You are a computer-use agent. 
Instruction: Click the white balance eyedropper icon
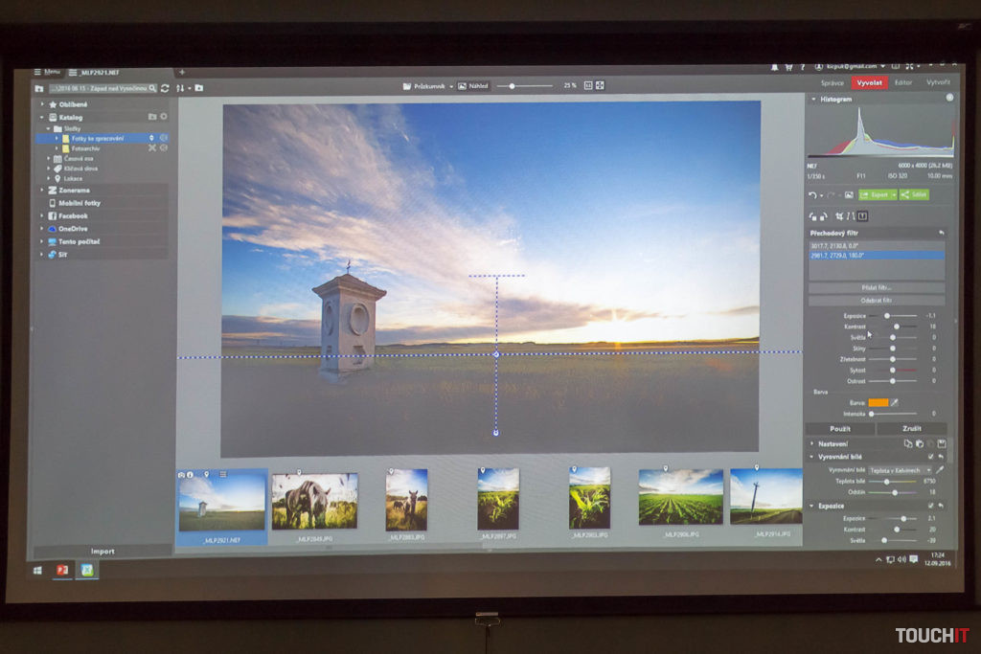tap(940, 470)
